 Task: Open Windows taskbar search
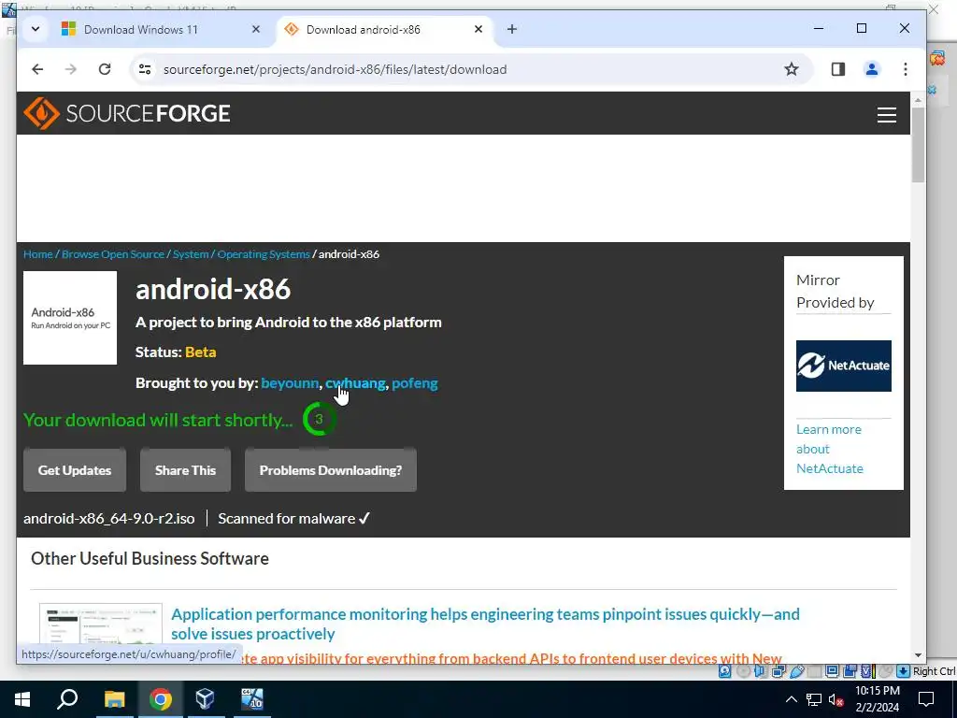tap(67, 699)
